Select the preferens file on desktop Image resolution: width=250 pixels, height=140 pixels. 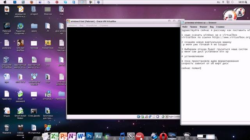click(x=7, y=44)
